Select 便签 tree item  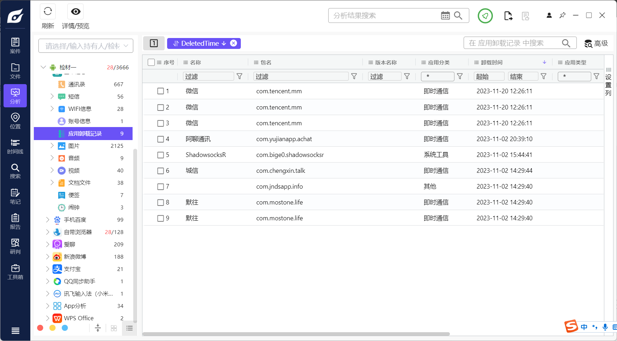pos(83,195)
